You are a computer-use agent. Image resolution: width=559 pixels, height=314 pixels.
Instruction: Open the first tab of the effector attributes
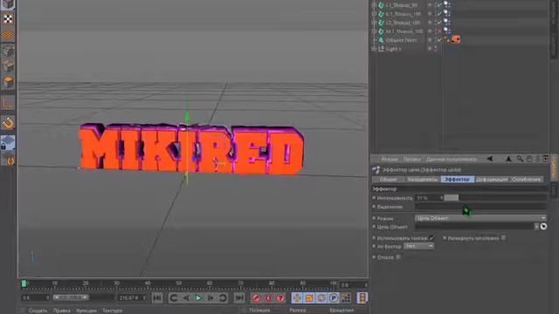tap(388, 179)
